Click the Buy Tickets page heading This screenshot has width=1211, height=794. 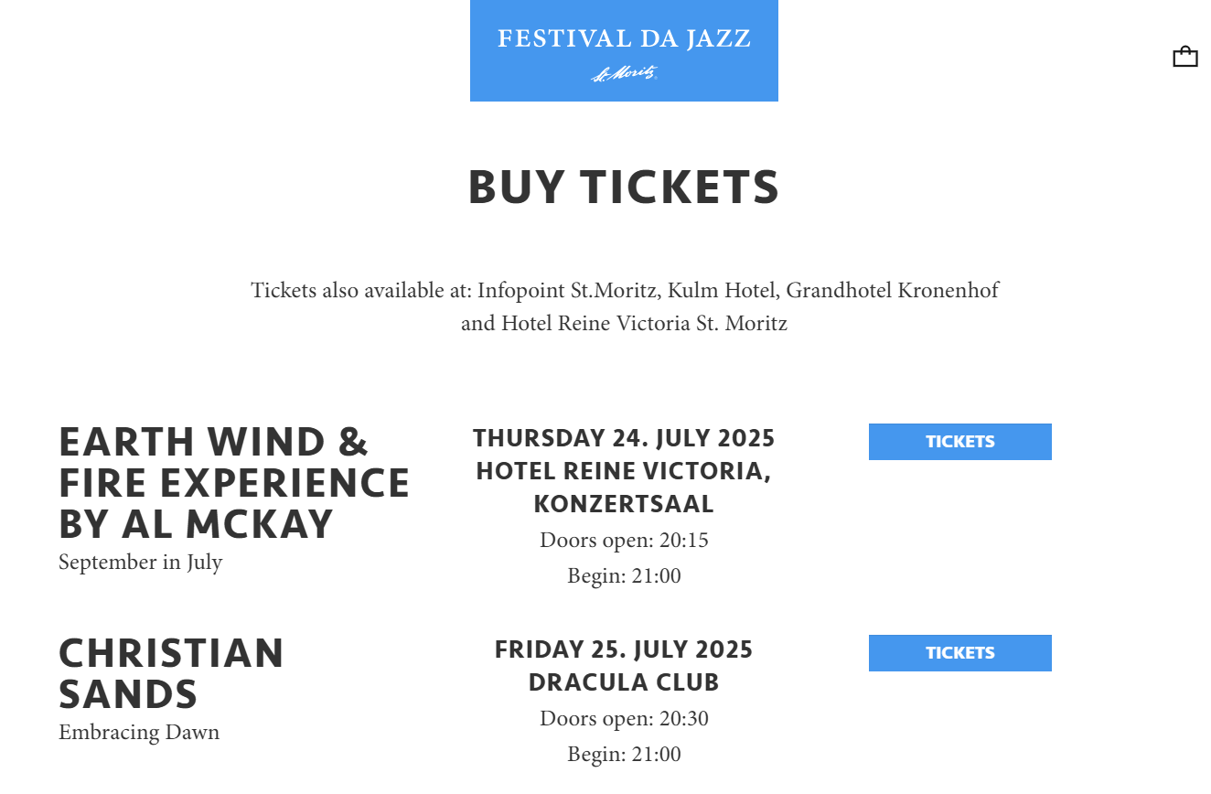point(623,188)
